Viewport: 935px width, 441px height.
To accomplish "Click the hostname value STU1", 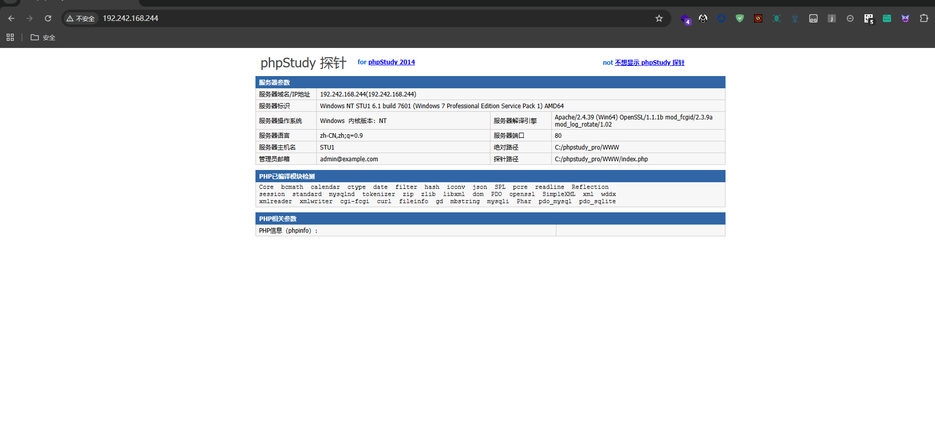I will click(x=327, y=148).
